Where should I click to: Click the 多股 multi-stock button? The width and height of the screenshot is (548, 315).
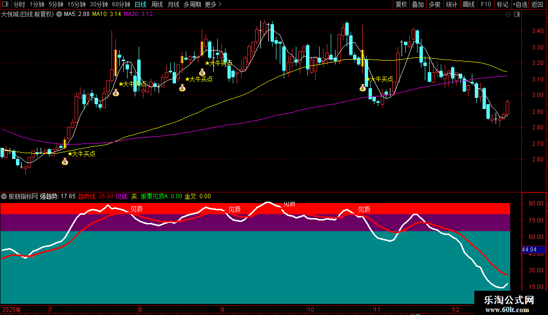tap(435, 4)
